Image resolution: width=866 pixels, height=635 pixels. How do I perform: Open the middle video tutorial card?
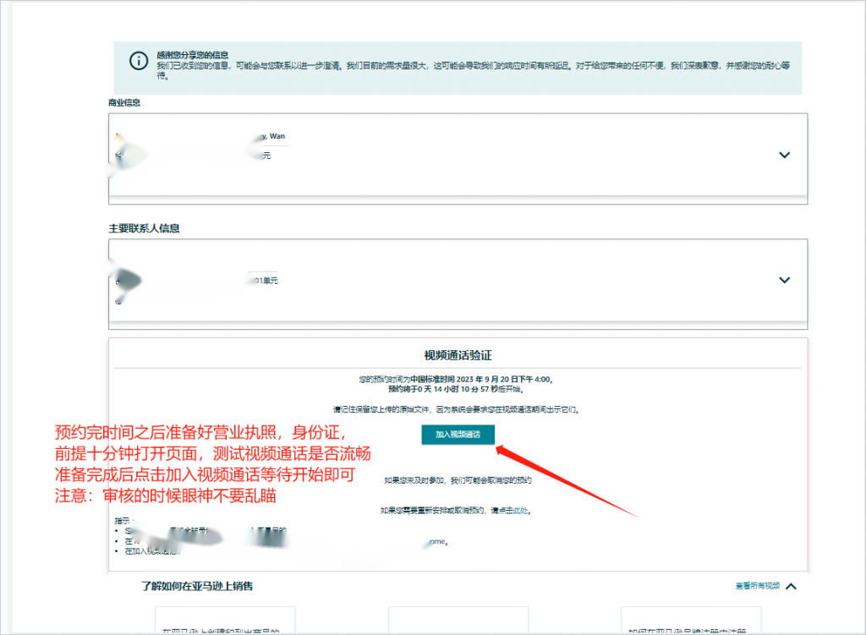[x=458, y=621]
